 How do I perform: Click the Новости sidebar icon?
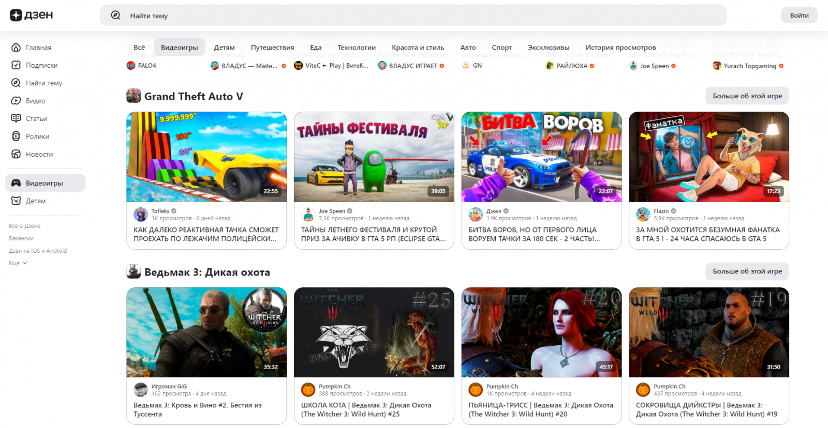tap(16, 154)
